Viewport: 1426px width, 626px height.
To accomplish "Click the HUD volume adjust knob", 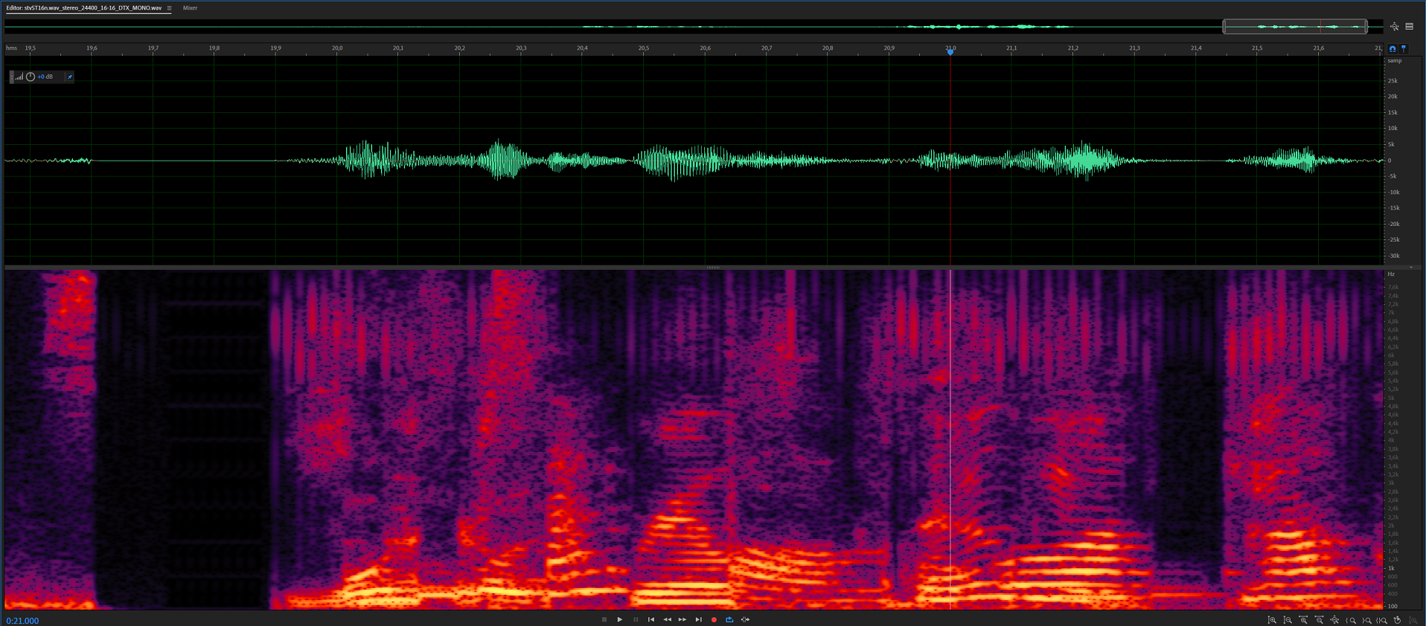I will (x=31, y=77).
